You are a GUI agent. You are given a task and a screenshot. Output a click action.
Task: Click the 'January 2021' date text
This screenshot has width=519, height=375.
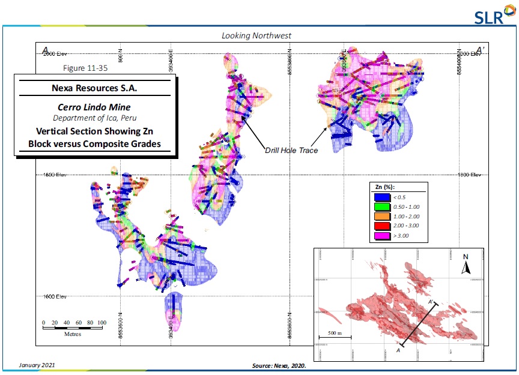[x=37, y=365]
